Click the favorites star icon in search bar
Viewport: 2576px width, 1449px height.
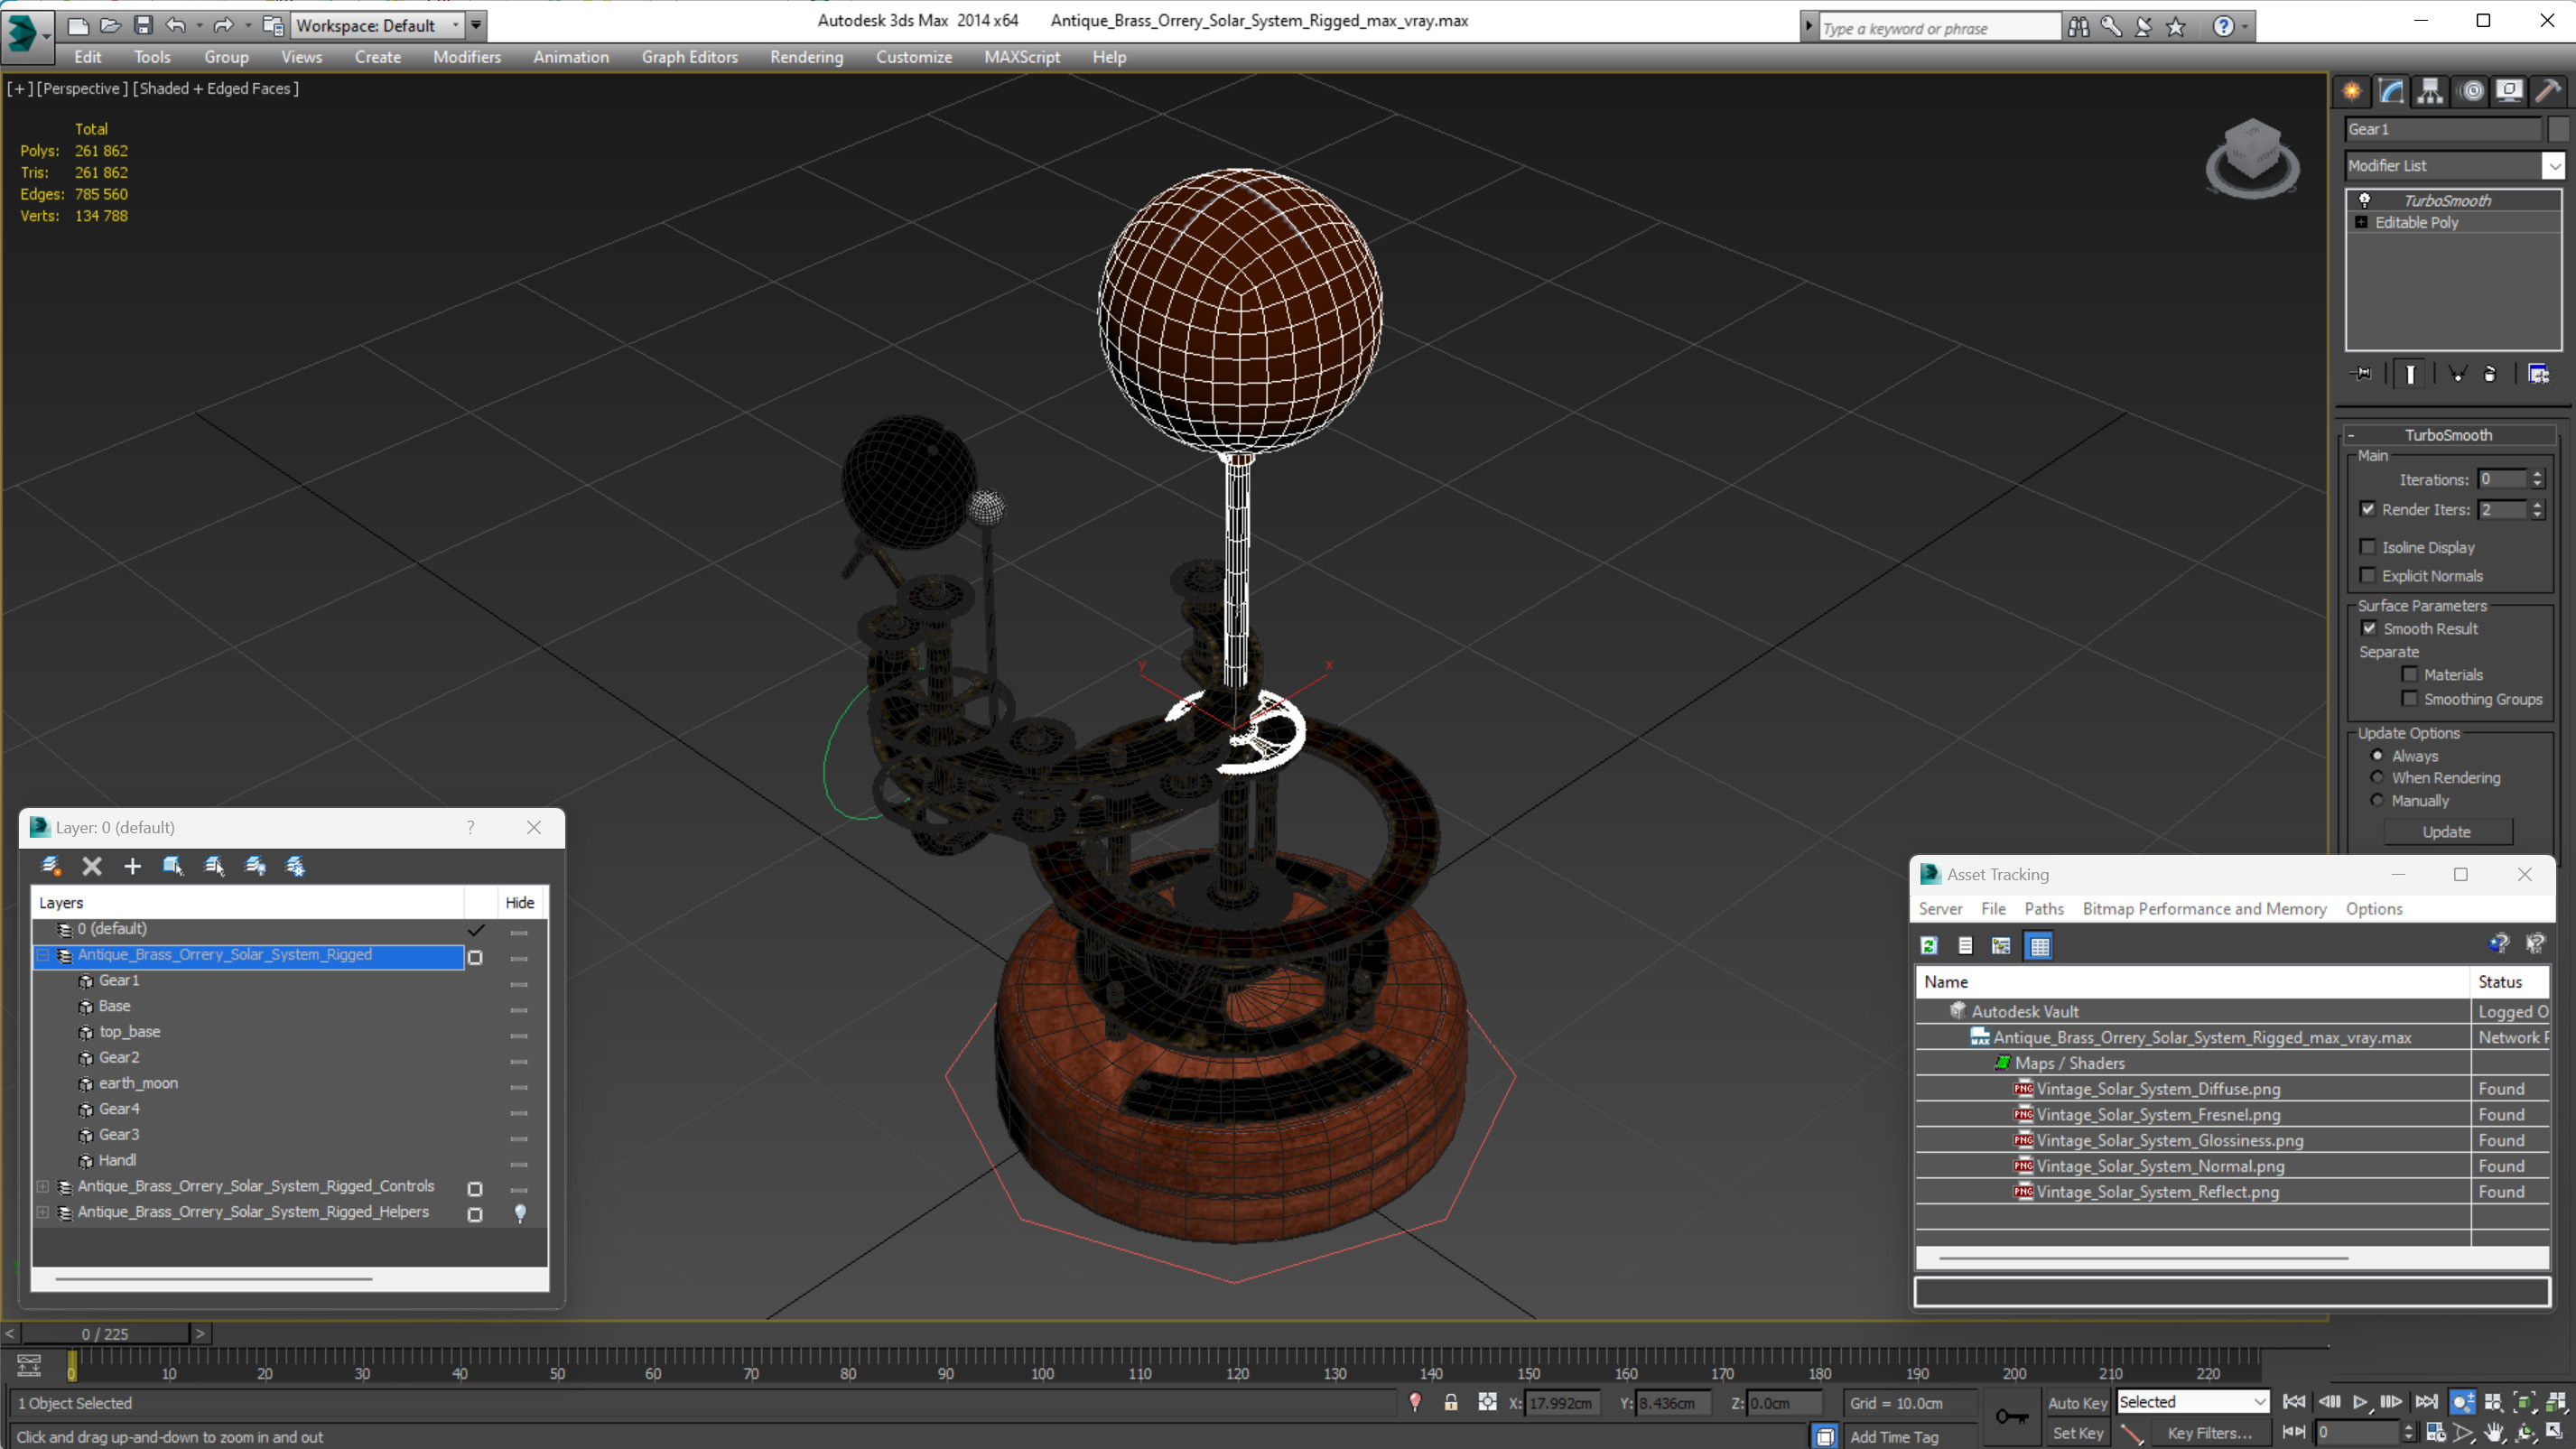2176,27
